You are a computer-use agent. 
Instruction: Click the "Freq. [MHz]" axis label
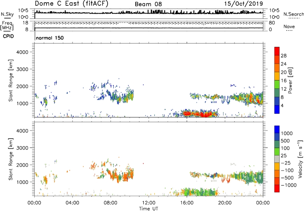(7, 26)
